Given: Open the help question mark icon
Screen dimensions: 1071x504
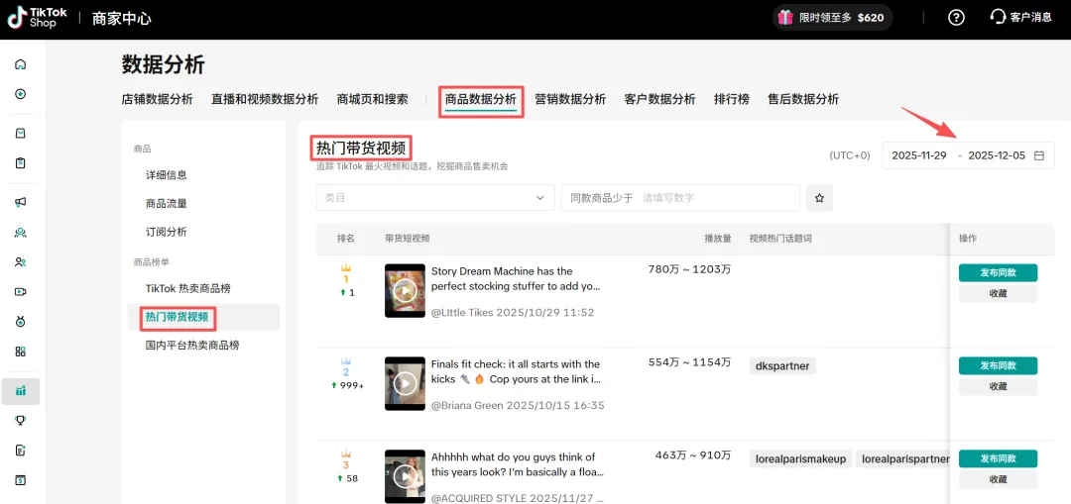Looking at the screenshot, I should pyautogui.click(x=956, y=17).
